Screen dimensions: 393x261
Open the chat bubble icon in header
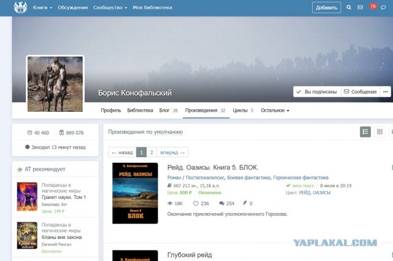tap(383, 7)
